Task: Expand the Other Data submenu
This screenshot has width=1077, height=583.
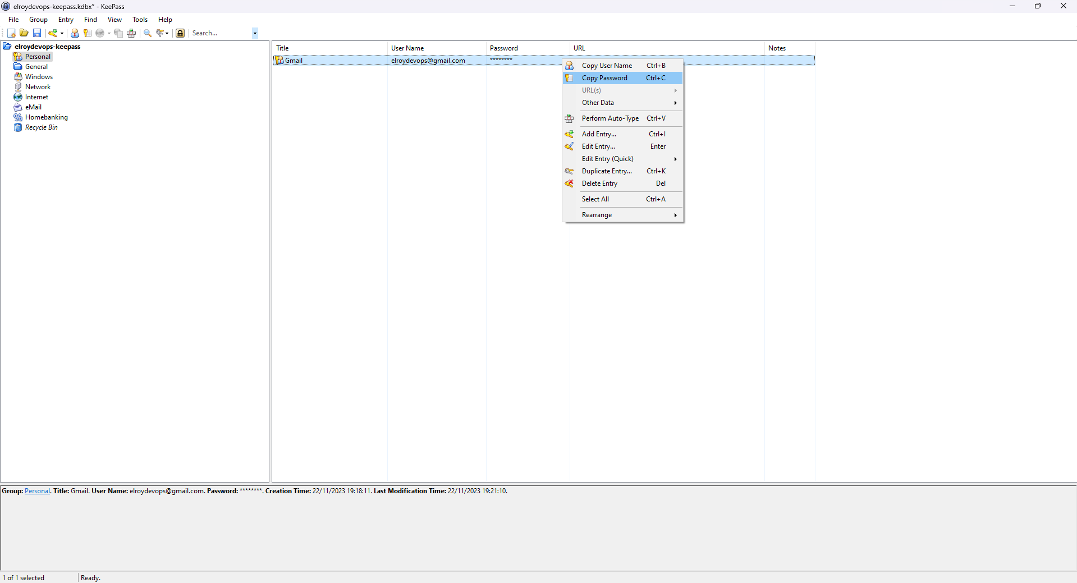Action: tap(623, 103)
